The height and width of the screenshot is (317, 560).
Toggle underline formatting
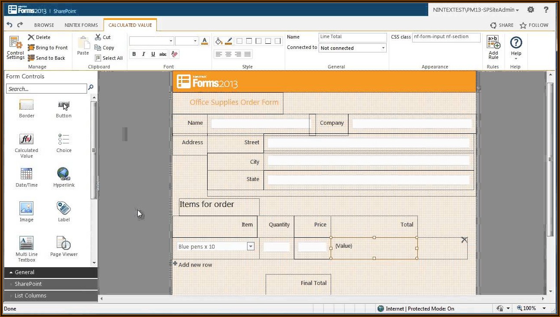point(153,54)
